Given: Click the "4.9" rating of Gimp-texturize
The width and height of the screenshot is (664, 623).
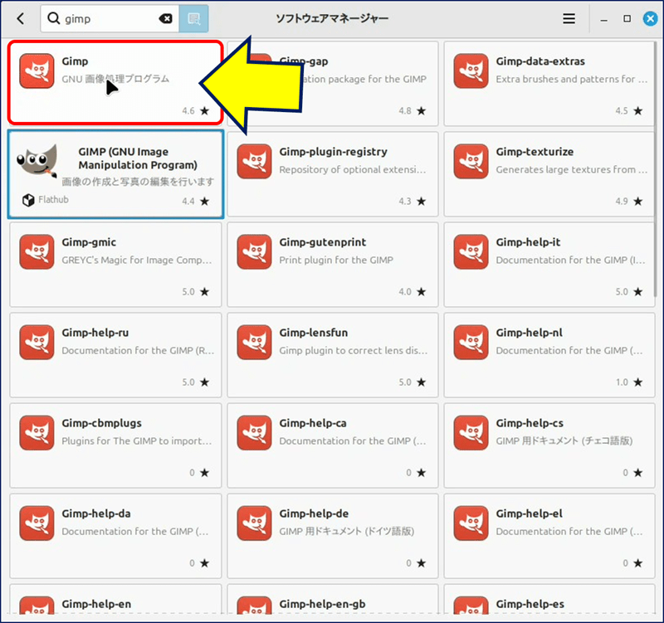Looking at the screenshot, I should (x=622, y=201).
